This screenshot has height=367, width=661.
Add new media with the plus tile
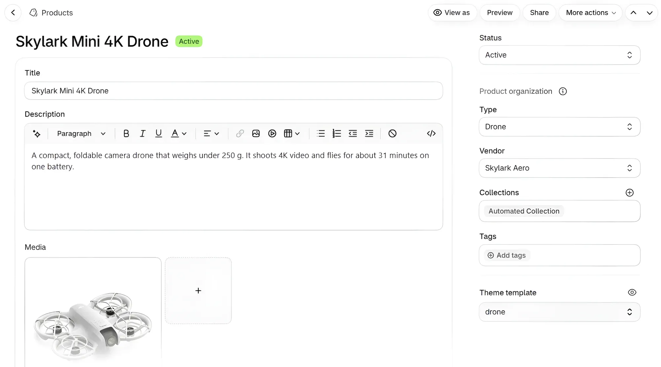(x=198, y=291)
